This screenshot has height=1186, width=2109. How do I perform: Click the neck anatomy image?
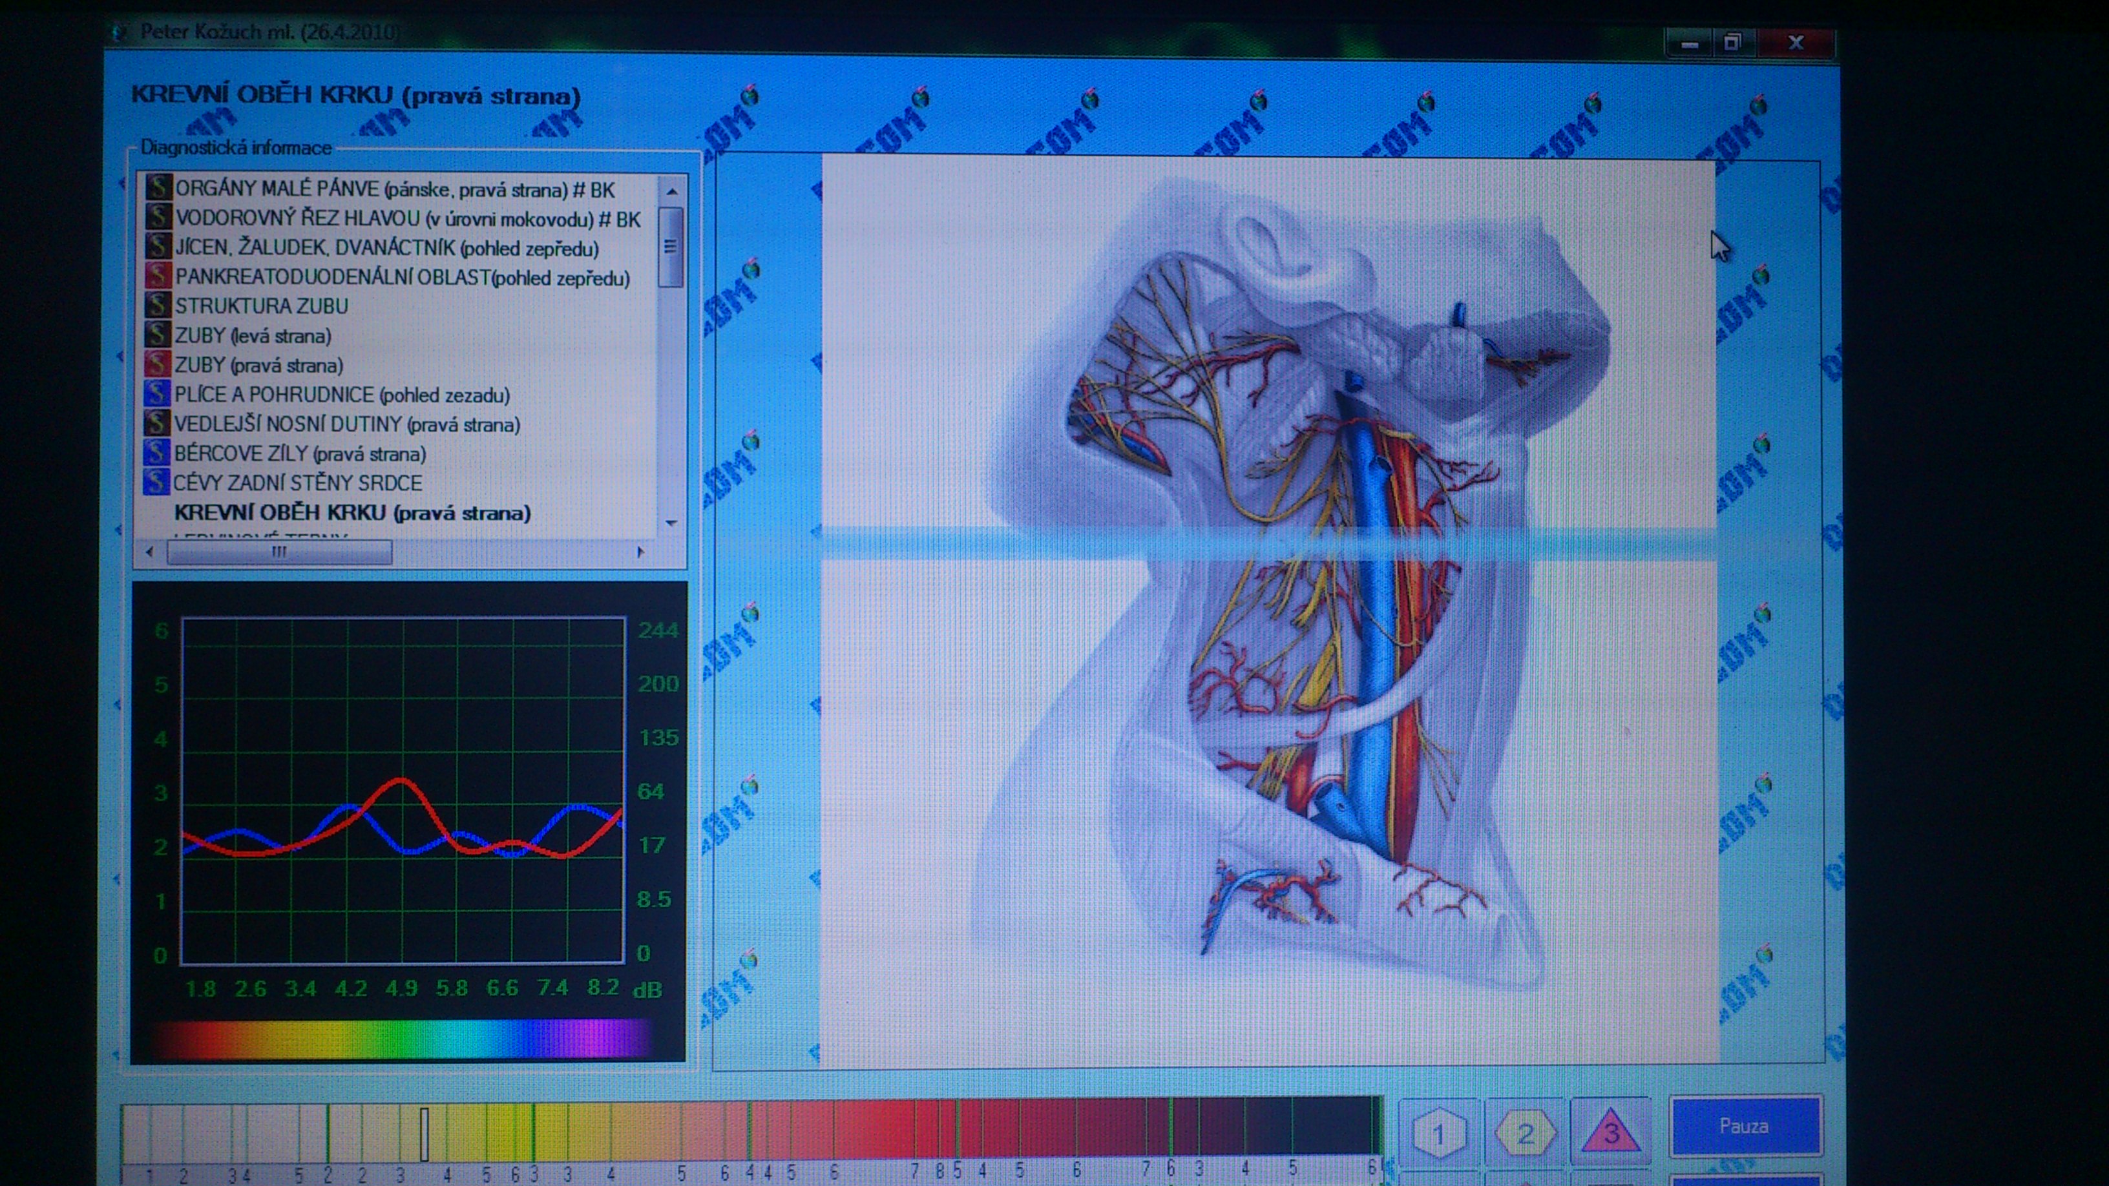(x=1268, y=612)
